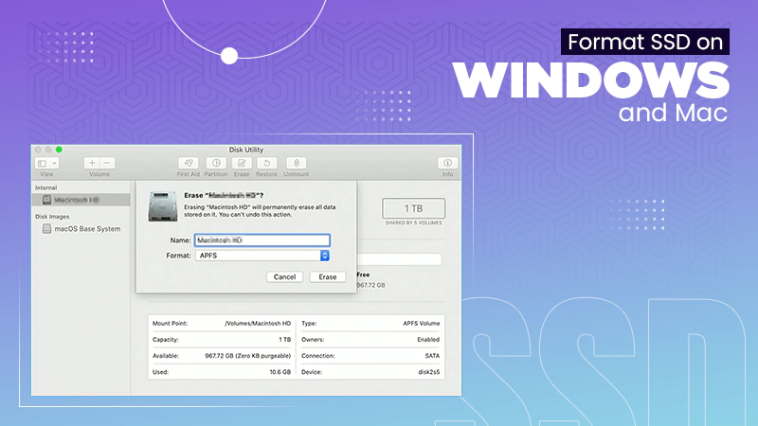Open the Partition tool
758x426 pixels.
click(216, 163)
